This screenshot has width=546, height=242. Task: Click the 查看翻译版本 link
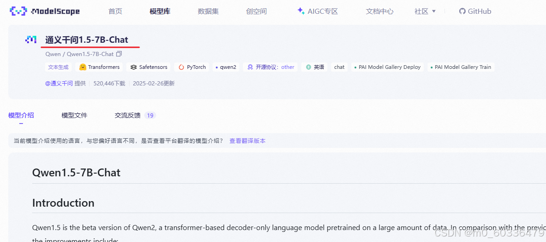247,141
